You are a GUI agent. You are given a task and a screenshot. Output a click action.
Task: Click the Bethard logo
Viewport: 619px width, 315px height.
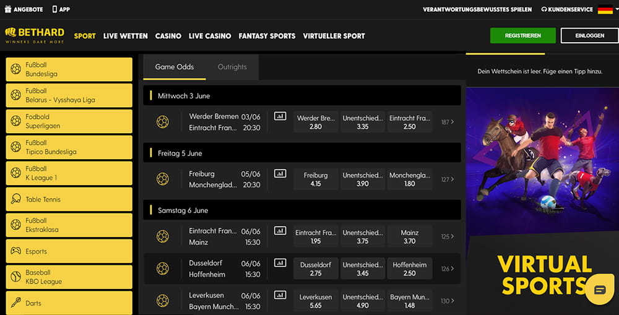35,35
